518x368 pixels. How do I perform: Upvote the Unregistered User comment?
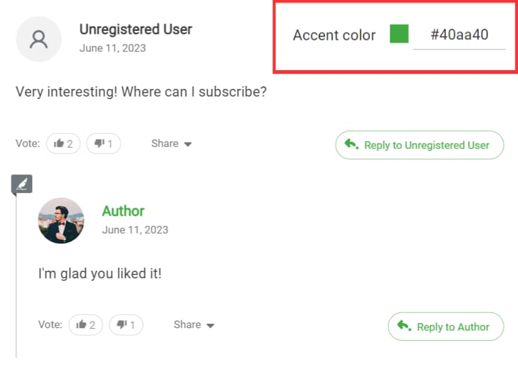[63, 144]
